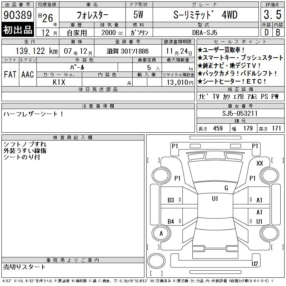Select the chassis number SJ5-053211
Viewport: 286px width, 286px height.
240,113
